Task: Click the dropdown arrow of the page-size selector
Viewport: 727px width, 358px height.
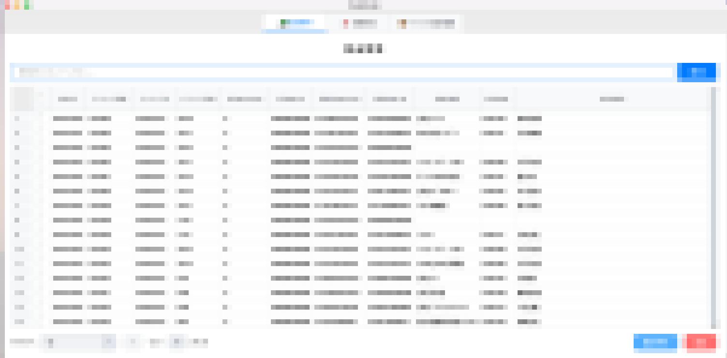Action: (x=109, y=342)
